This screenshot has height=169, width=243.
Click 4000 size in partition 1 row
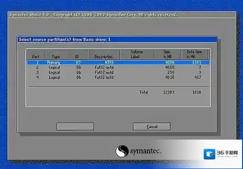170,62
